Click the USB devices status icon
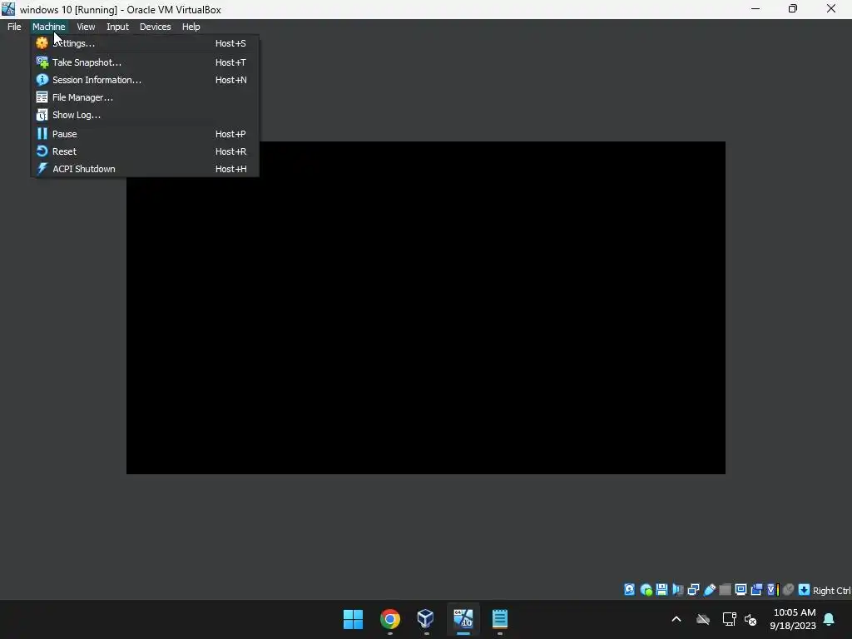Screen dimensions: 852x639 pyautogui.click(x=709, y=590)
